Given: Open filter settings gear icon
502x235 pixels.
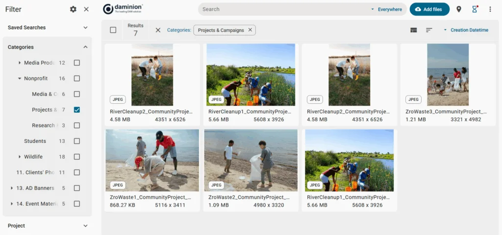Looking at the screenshot, I should 74,9.
